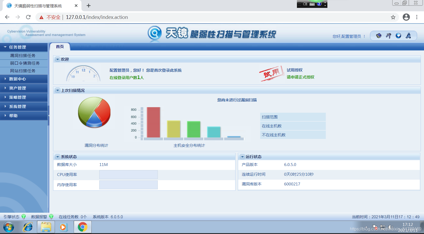Click the green bar in the host chart

click(193, 129)
